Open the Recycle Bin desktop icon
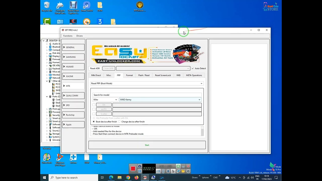Viewport: 322px width, 181px height. tap(47, 7)
